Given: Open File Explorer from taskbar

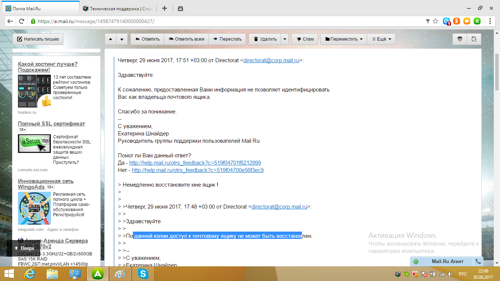Looking at the screenshot, I should click(x=52, y=274).
